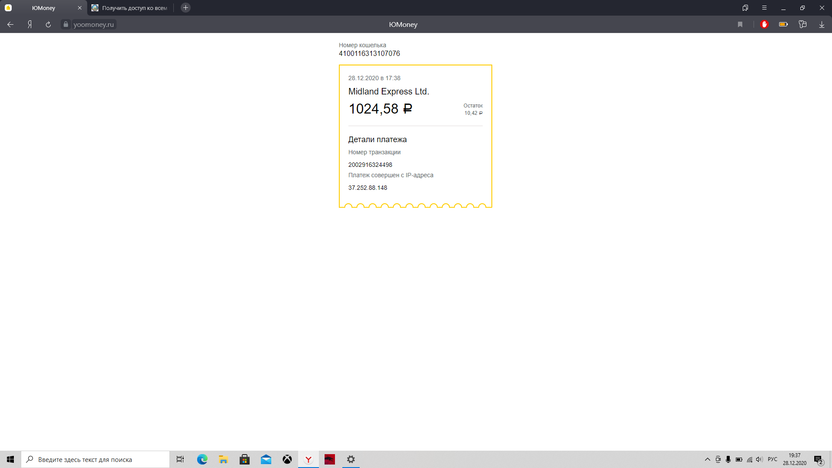Open the battery saver mode icon

coord(783,25)
